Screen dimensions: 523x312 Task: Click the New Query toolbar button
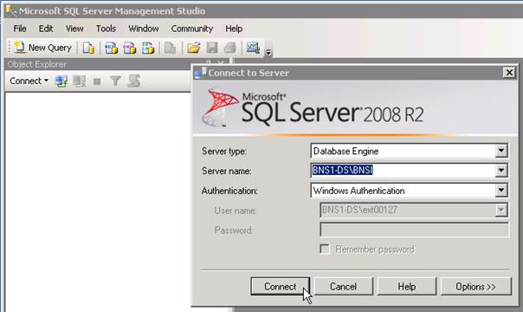(x=42, y=48)
